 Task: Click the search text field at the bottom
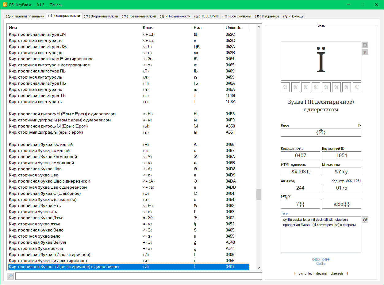pos(139,276)
